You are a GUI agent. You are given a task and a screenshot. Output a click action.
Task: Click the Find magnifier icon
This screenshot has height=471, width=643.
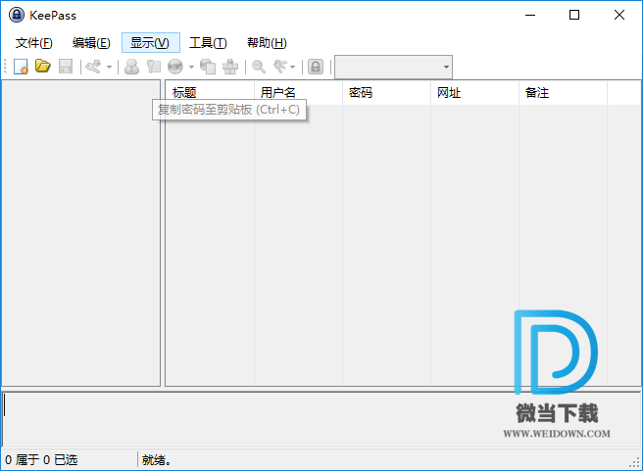[x=259, y=67]
